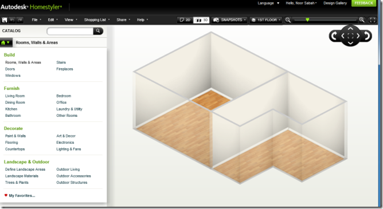Switch to 3D view mode
This screenshot has height=209, width=383.
(201, 20)
